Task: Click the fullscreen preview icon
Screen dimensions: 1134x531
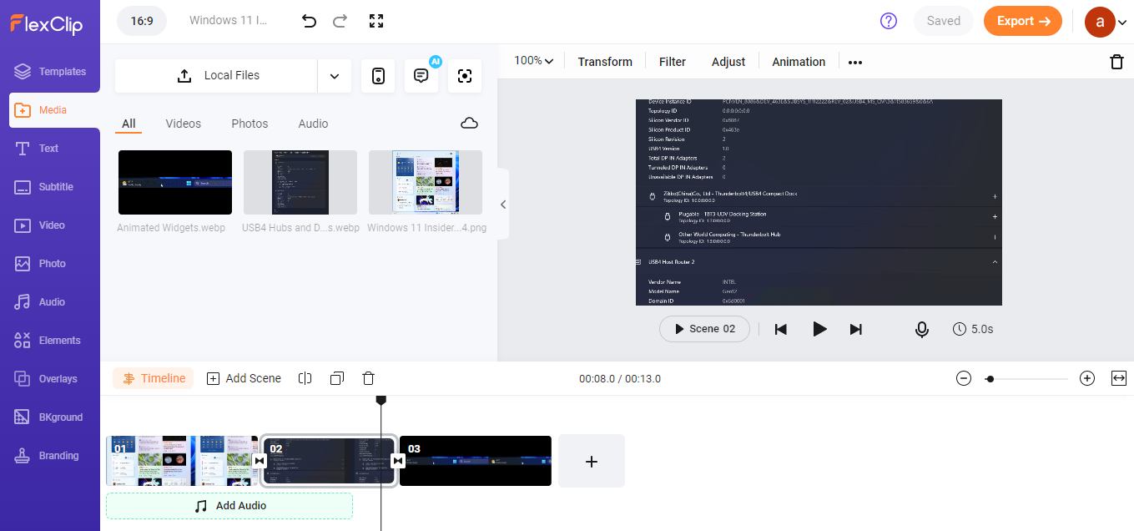Action: coord(376,21)
